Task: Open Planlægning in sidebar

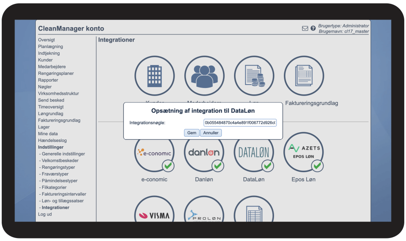Action: click(x=51, y=47)
